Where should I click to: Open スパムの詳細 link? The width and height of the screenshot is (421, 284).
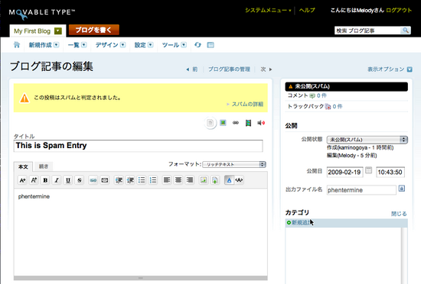tap(247, 104)
